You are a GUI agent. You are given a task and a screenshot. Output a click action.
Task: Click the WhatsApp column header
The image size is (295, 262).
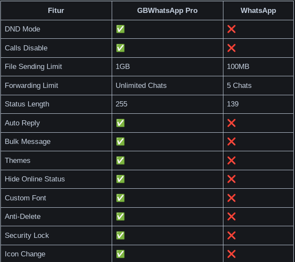(x=258, y=10)
